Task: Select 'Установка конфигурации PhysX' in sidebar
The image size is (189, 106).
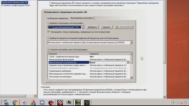Action: tap(16, 5)
